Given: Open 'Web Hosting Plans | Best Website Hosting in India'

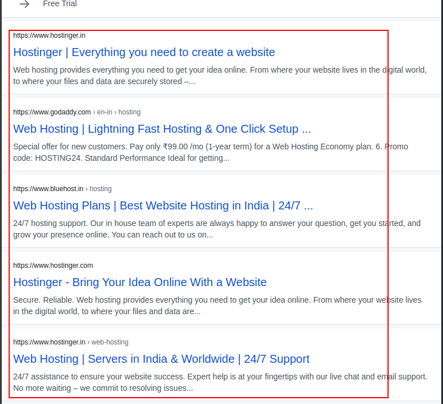Looking at the screenshot, I should point(163,205).
